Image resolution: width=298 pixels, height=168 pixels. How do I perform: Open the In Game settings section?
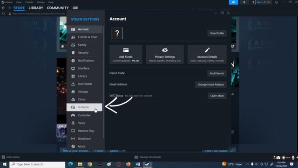point(84,107)
